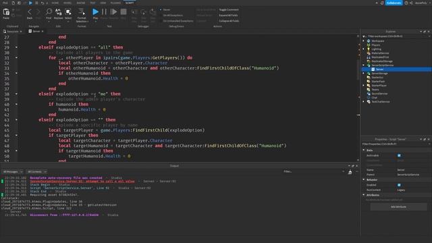The width and height of the screenshot is (432, 243).
Task: Switch to the HOME ribbon tab
Action: click(55, 3)
